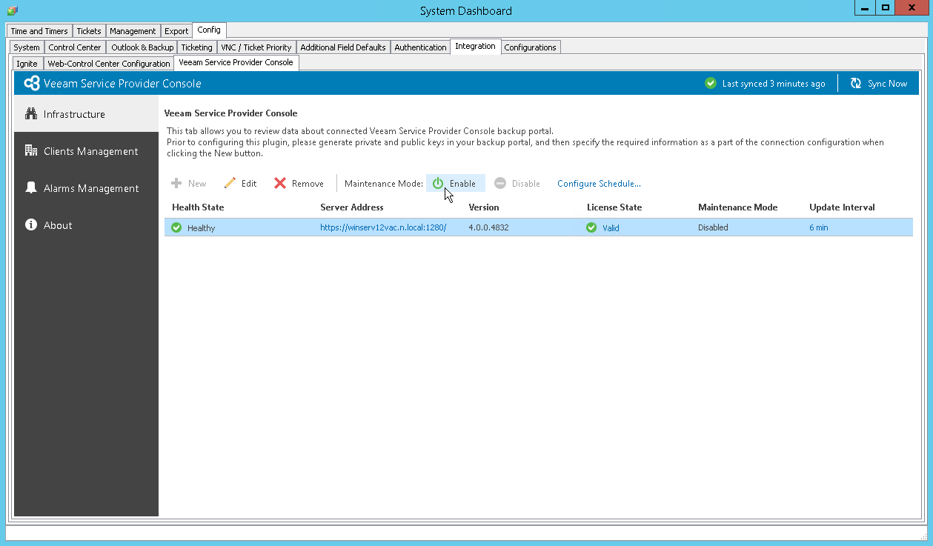This screenshot has width=933, height=546.
Task: Open the Time and Timers tab
Action: tap(39, 31)
